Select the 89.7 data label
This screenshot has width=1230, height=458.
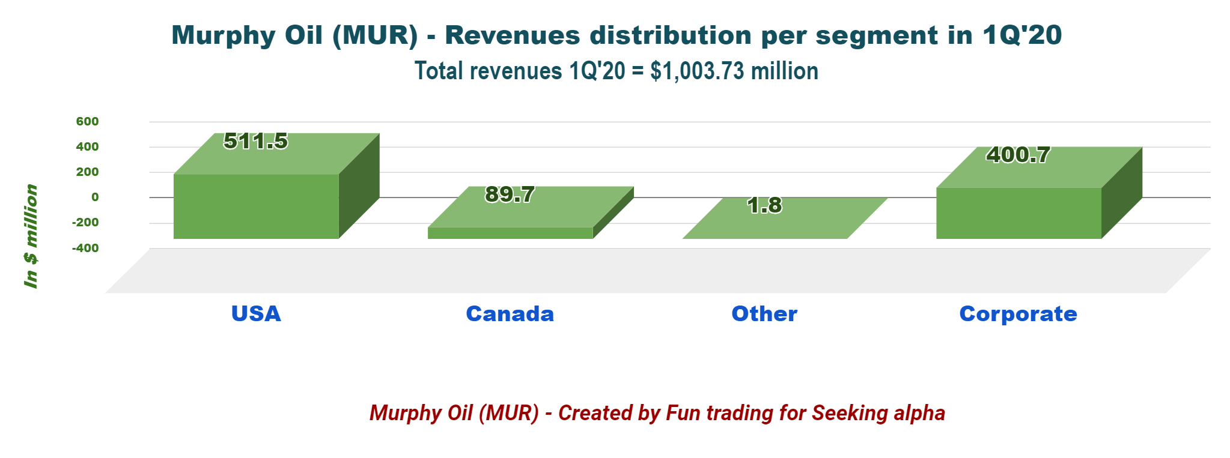pos(510,194)
